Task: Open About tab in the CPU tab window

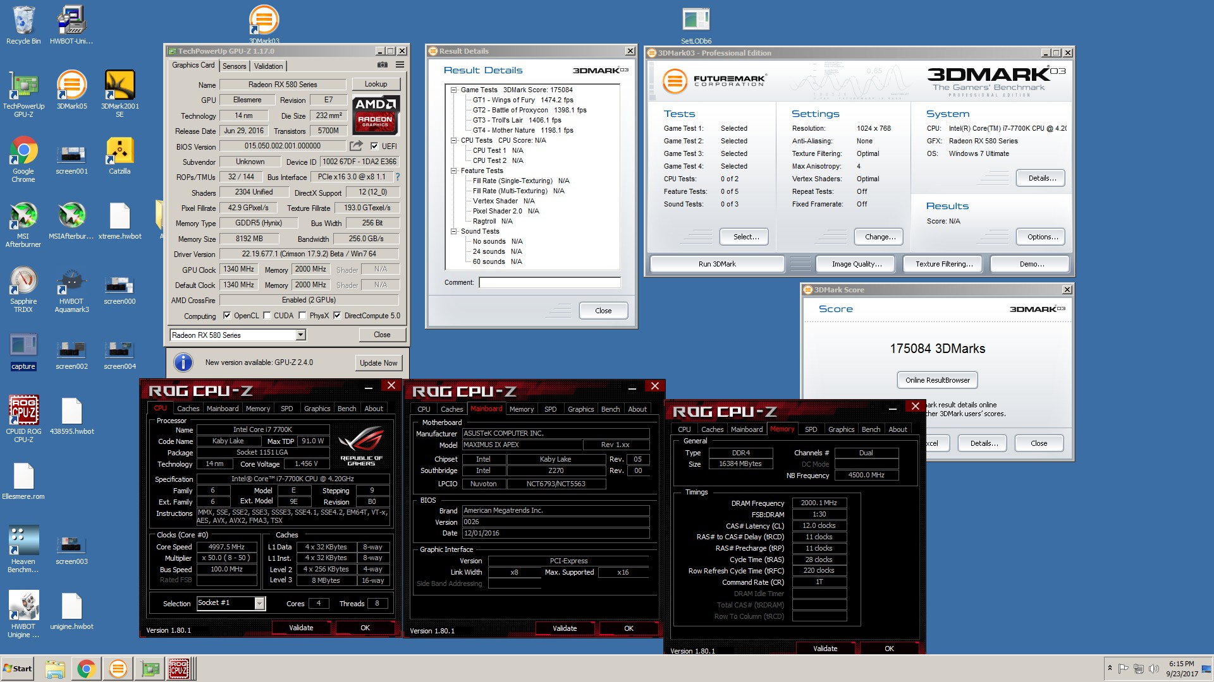Action: pos(374,409)
